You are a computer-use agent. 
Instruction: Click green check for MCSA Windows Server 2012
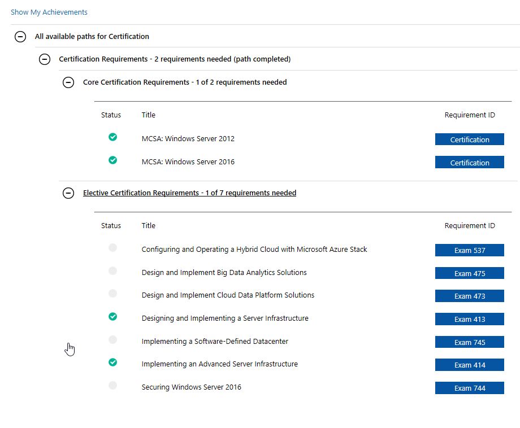[112, 137]
